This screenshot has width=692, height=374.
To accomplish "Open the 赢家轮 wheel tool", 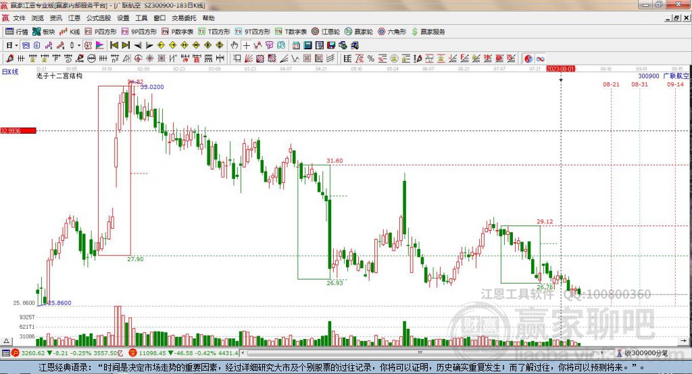I will point(359,32).
